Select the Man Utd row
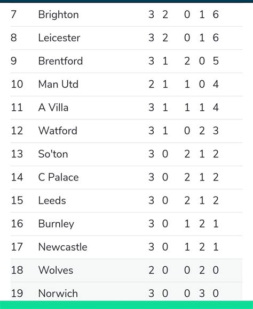 coord(127,84)
